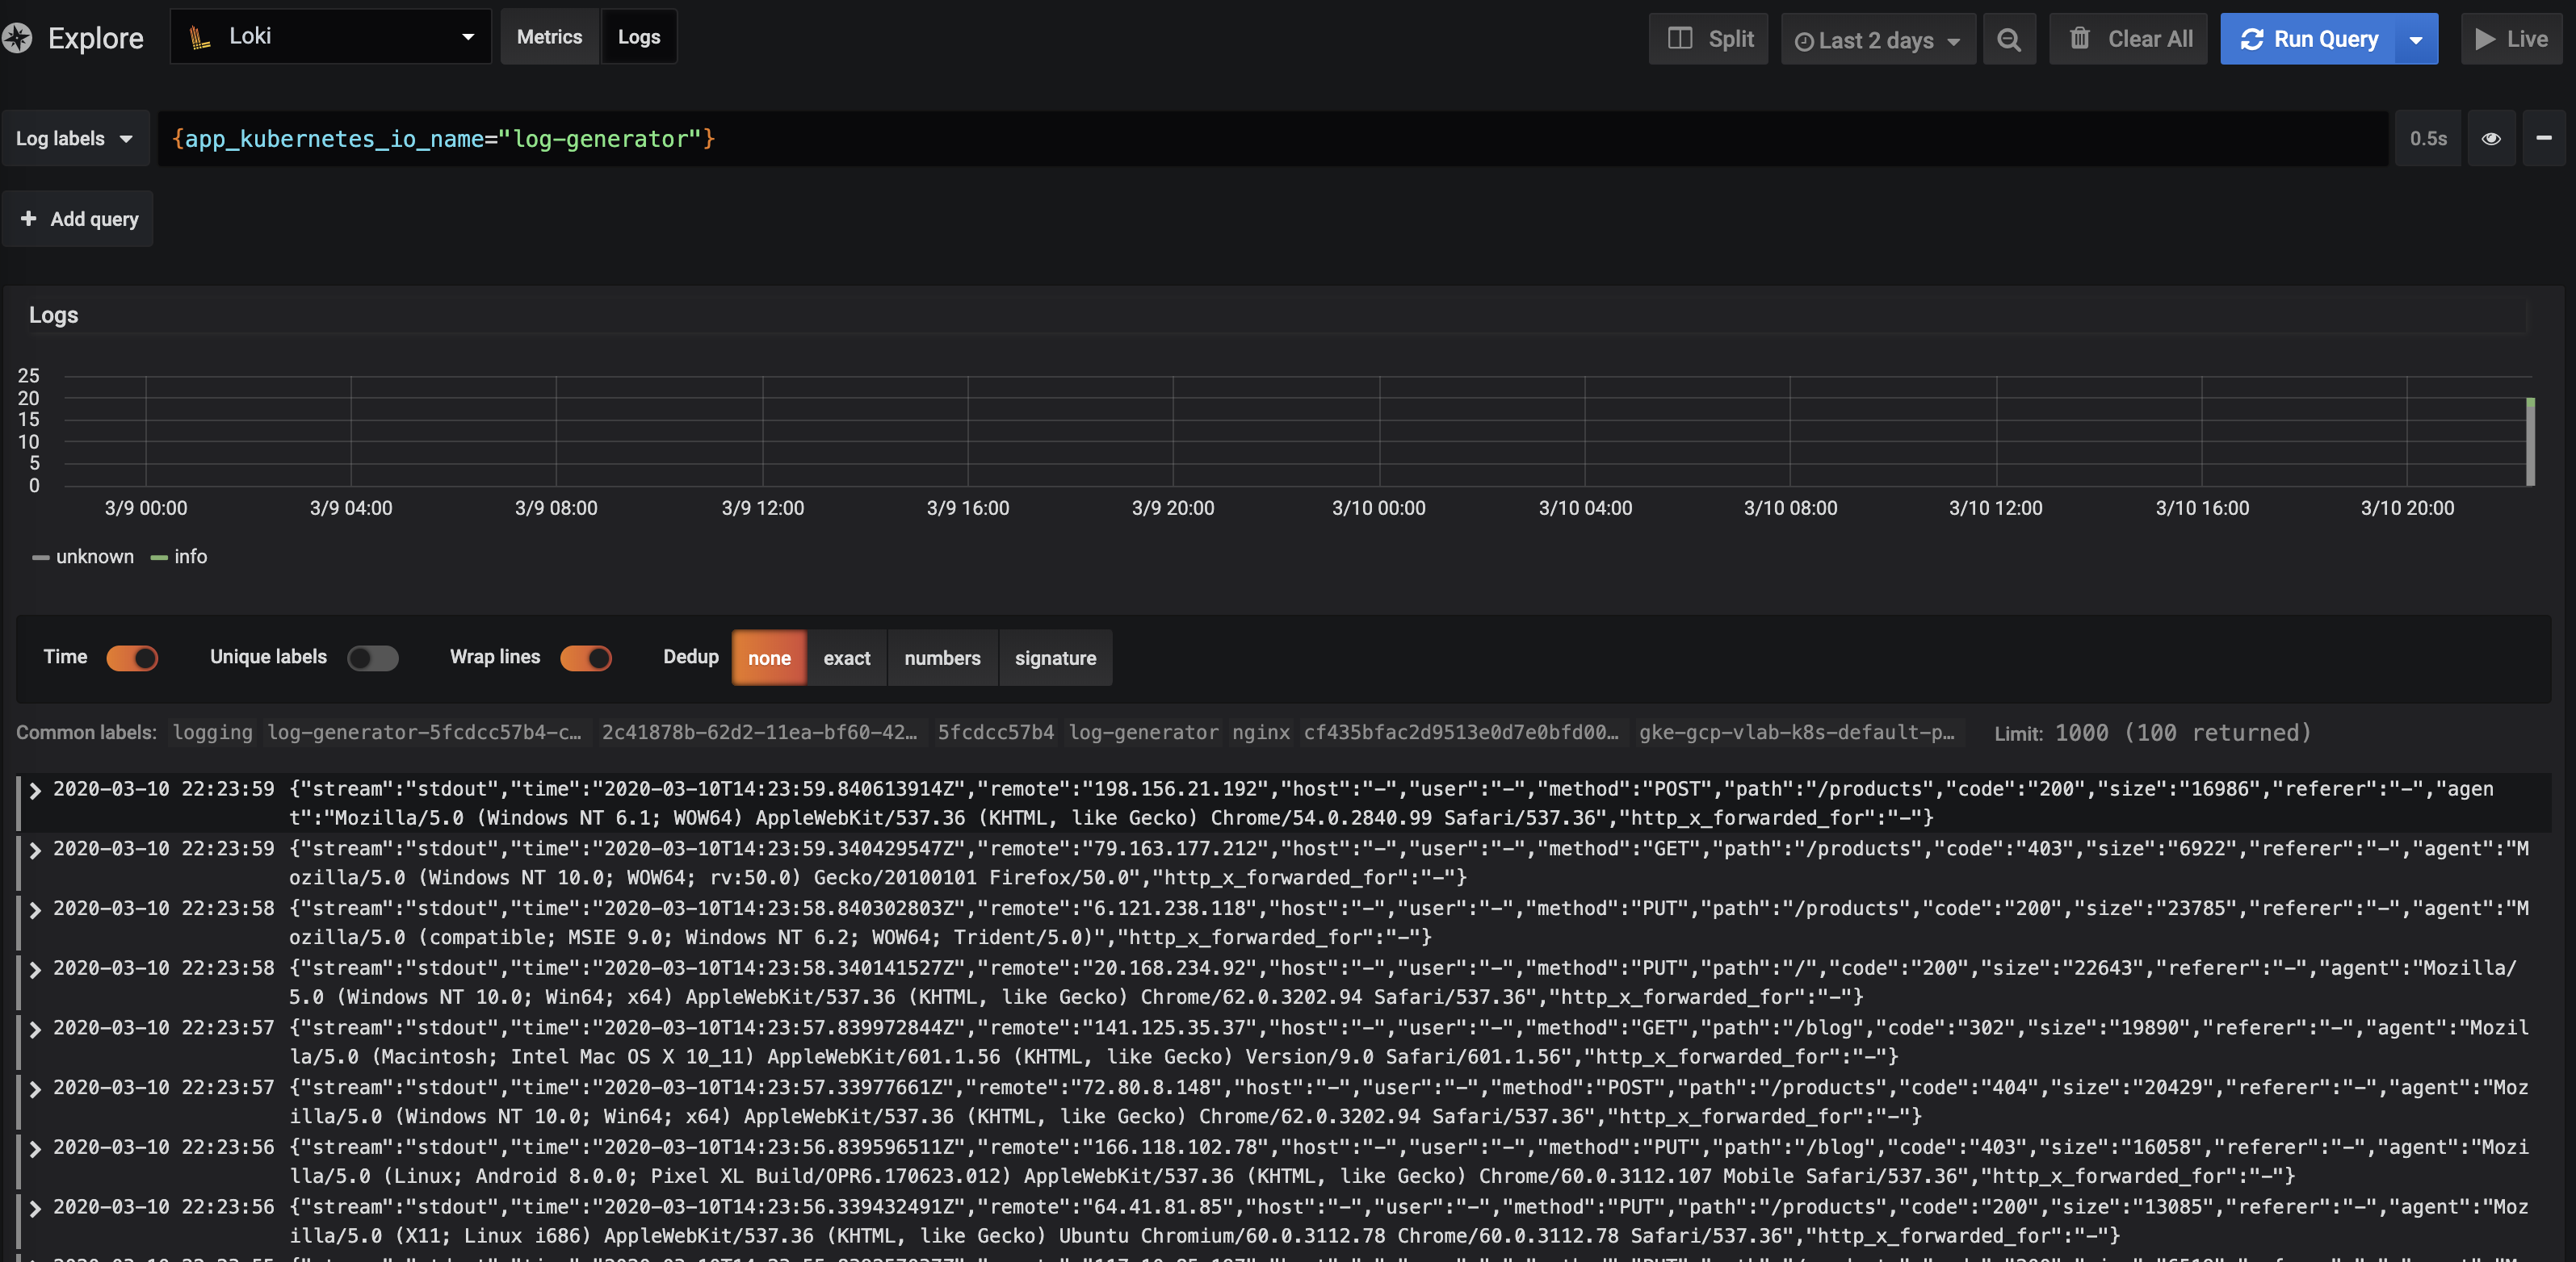Click the '5fcdcc57b4' common label
Viewport: 2576px width, 1262px height.
click(x=995, y=733)
